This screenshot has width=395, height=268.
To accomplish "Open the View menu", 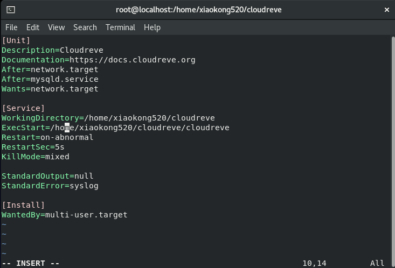I will pos(56,27).
